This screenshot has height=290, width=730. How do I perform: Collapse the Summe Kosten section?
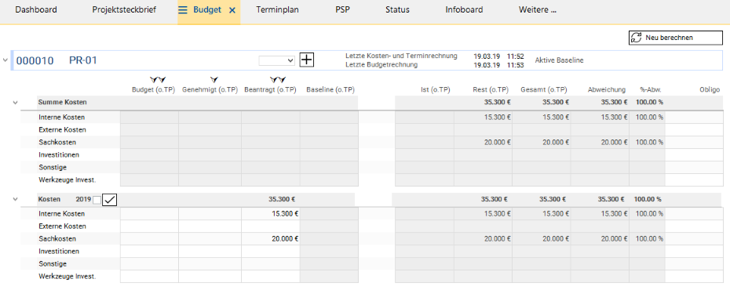coord(16,102)
